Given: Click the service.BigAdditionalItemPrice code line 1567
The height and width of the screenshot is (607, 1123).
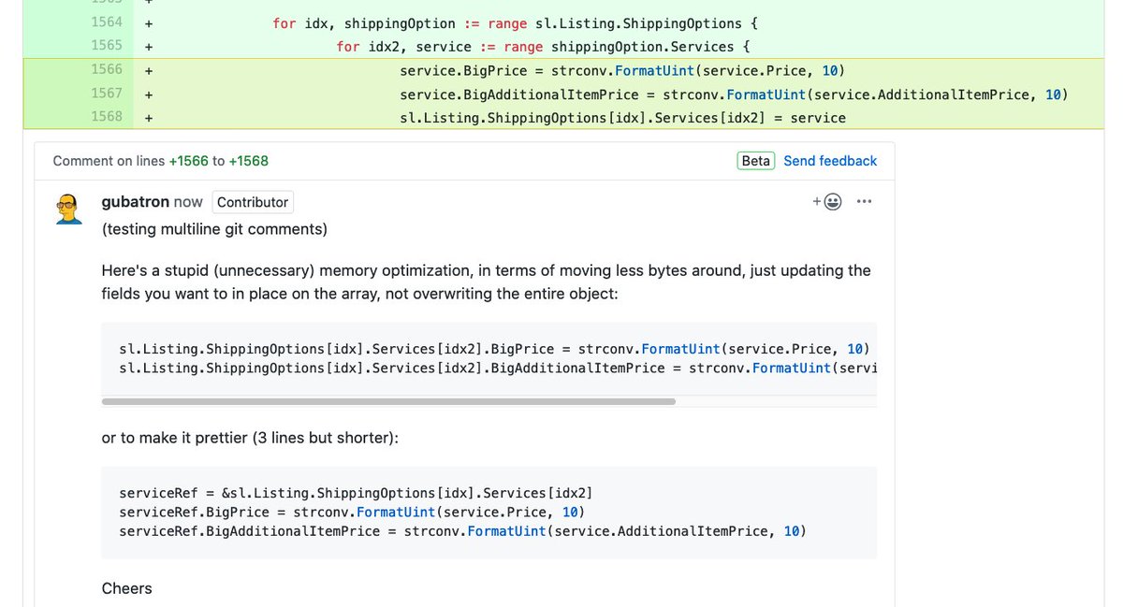Looking at the screenshot, I should 734,94.
